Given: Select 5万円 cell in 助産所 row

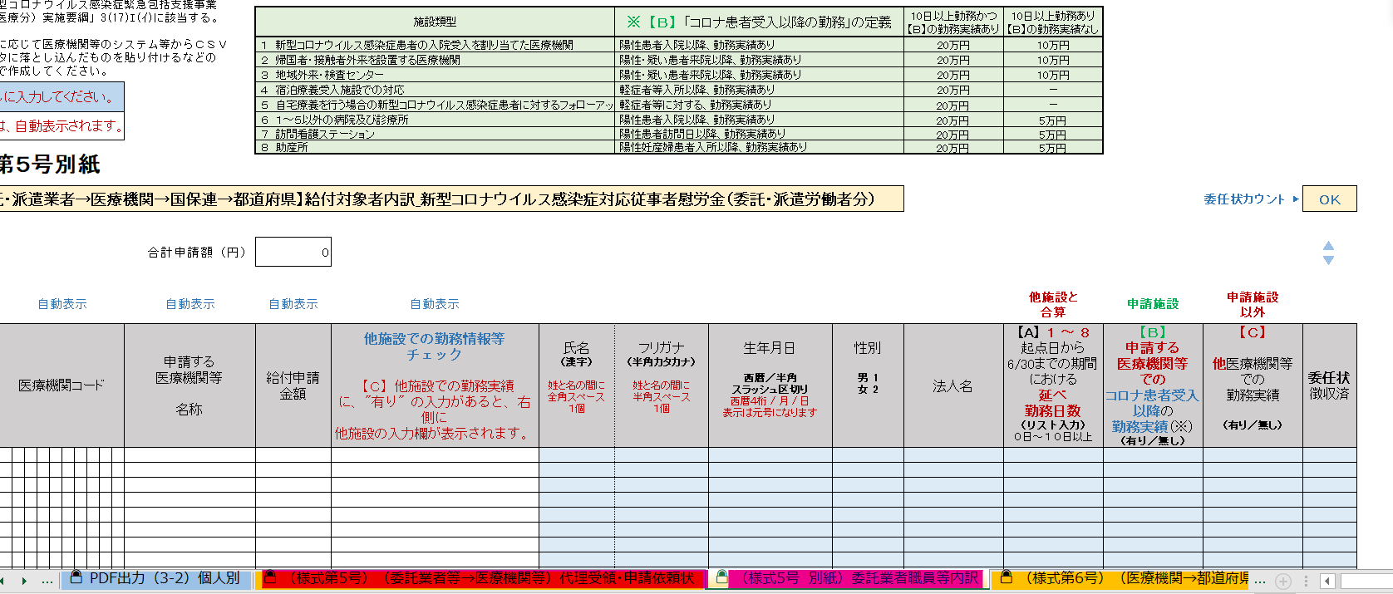Looking at the screenshot, I should (1053, 148).
